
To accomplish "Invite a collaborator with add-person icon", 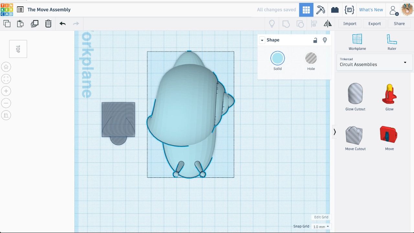I will 394,10.
